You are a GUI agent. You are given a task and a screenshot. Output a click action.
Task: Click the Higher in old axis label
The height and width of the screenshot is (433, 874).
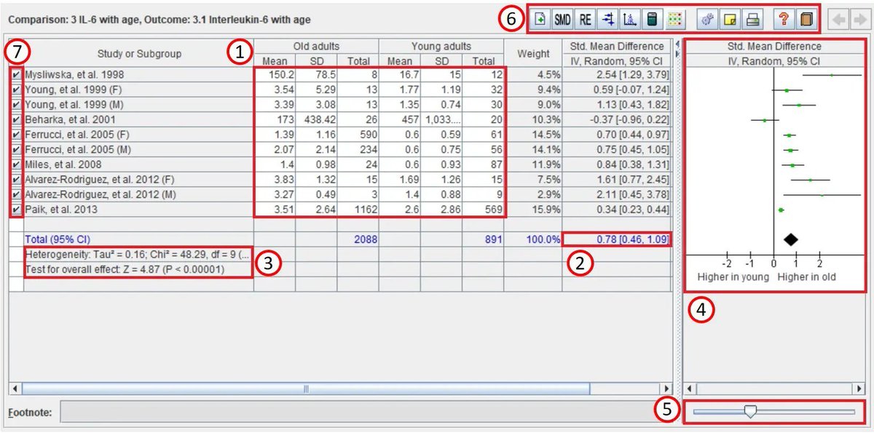click(x=806, y=277)
